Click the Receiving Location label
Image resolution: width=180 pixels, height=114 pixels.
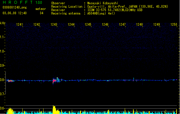coord(67,7)
